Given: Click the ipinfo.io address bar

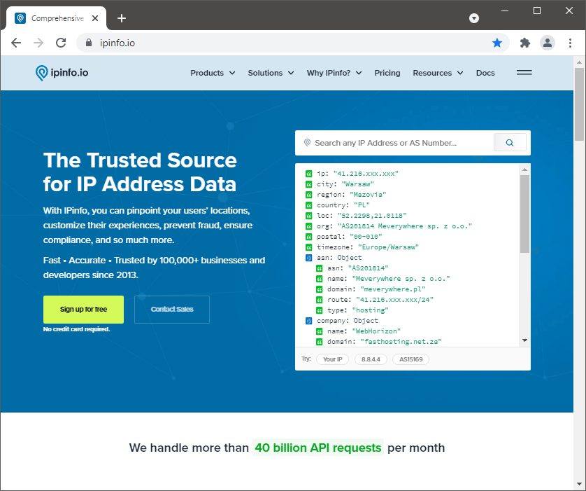Looking at the screenshot, I should [x=292, y=43].
